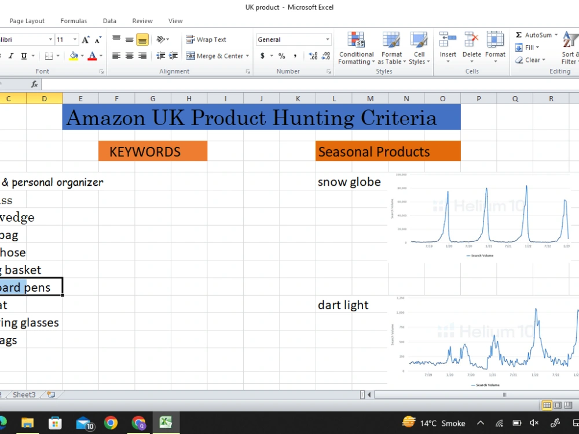Open the borders dropdown arrow

click(57, 56)
